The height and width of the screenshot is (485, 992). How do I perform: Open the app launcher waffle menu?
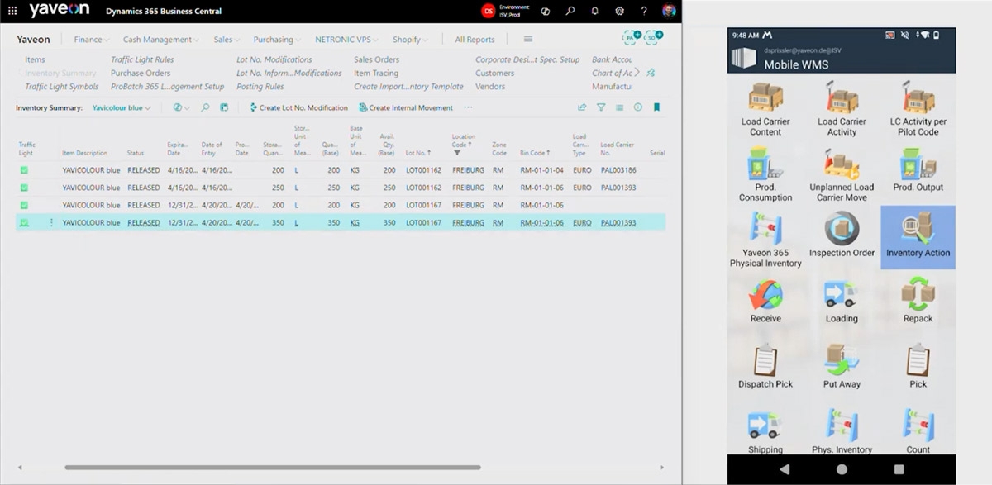tap(12, 11)
